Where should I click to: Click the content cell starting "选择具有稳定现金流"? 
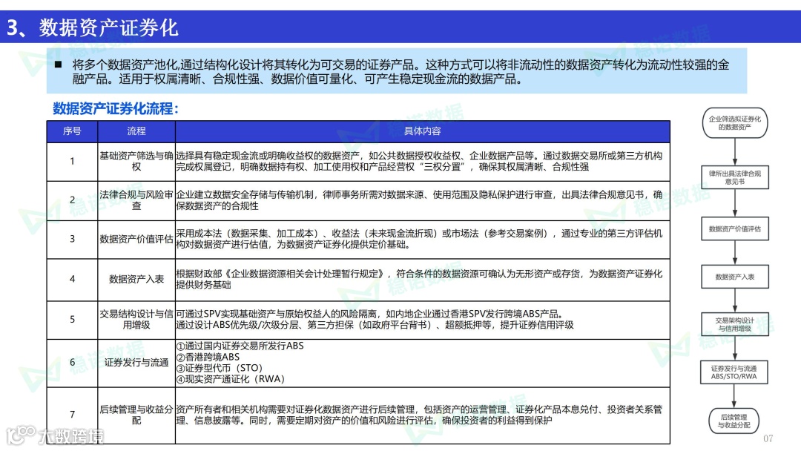click(x=423, y=162)
